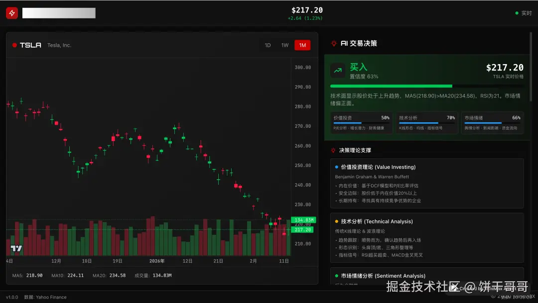Screen dimensions: 538x303
Task: Click the green trend-up buy icon
Action: (338, 71)
